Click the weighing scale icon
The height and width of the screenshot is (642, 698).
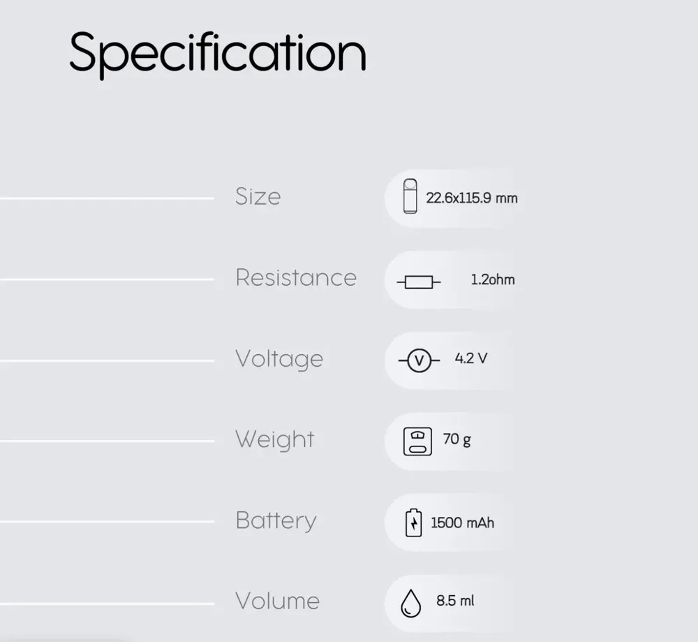click(x=417, y=442)
